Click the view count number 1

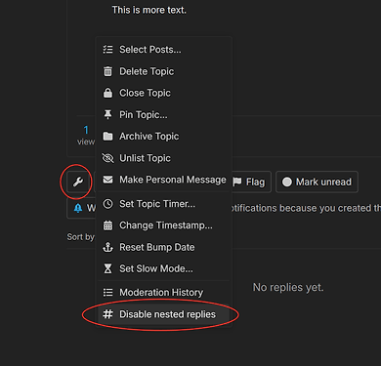[x=86, y=130]
